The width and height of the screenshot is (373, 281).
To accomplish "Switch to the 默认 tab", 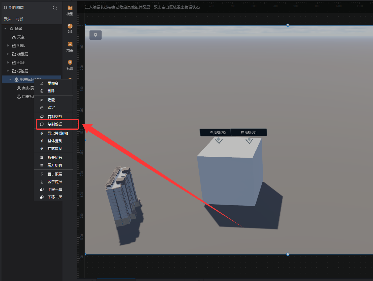I will pyautogui.click(x=8, y=19).
